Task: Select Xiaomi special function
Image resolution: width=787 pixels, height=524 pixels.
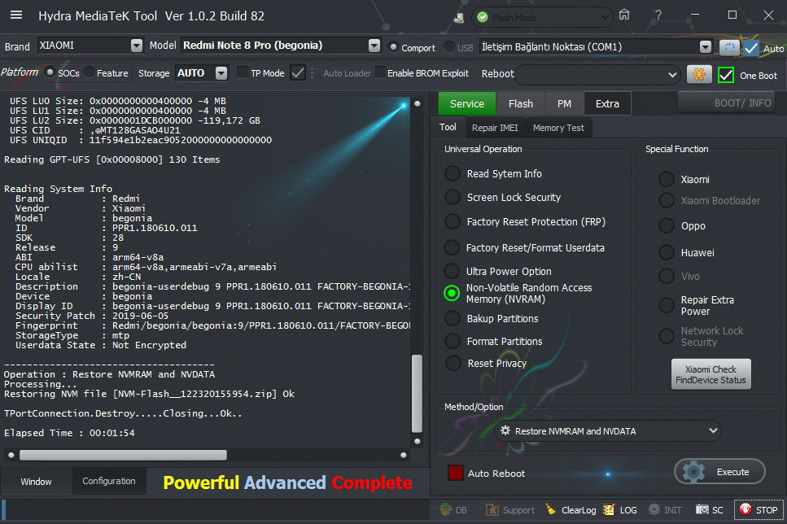Action: [x=667, y=179]
